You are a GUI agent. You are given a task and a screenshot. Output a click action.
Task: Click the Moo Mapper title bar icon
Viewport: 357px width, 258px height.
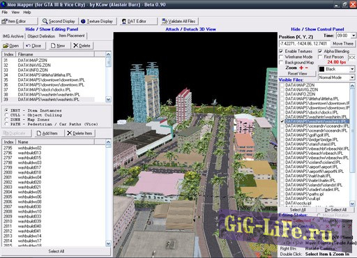click(x=3, y=4)
